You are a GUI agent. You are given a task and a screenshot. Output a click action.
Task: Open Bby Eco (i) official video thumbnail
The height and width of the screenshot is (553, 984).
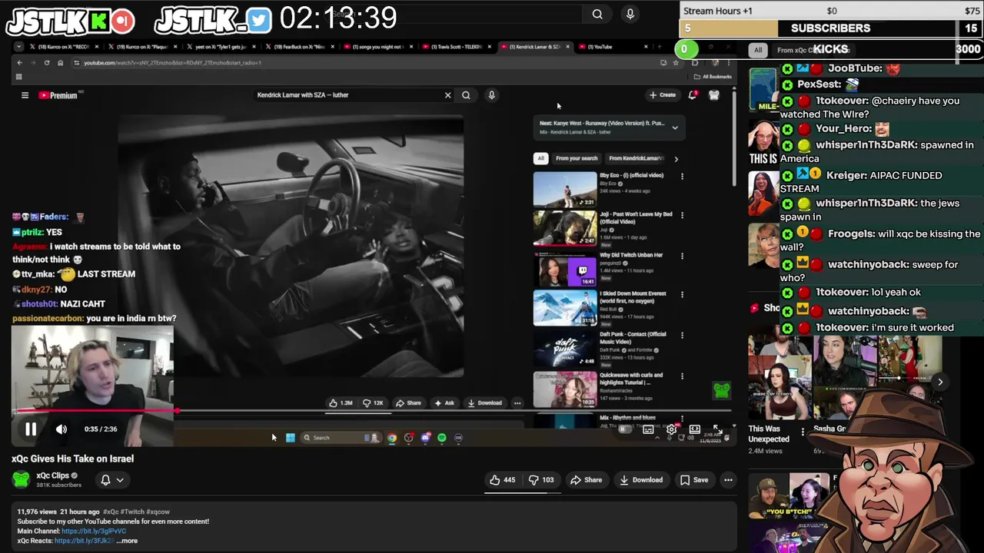pyautogui.click(x=565, y=190)
